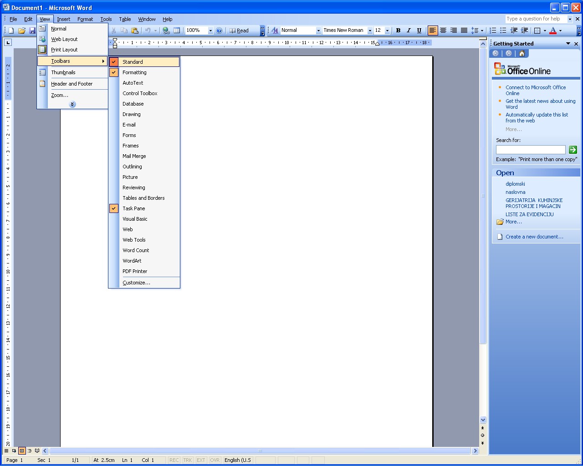Switch to Outline View icon in status area
The width and height of the screenshot is (583, 466).
(x=30, y=451)
